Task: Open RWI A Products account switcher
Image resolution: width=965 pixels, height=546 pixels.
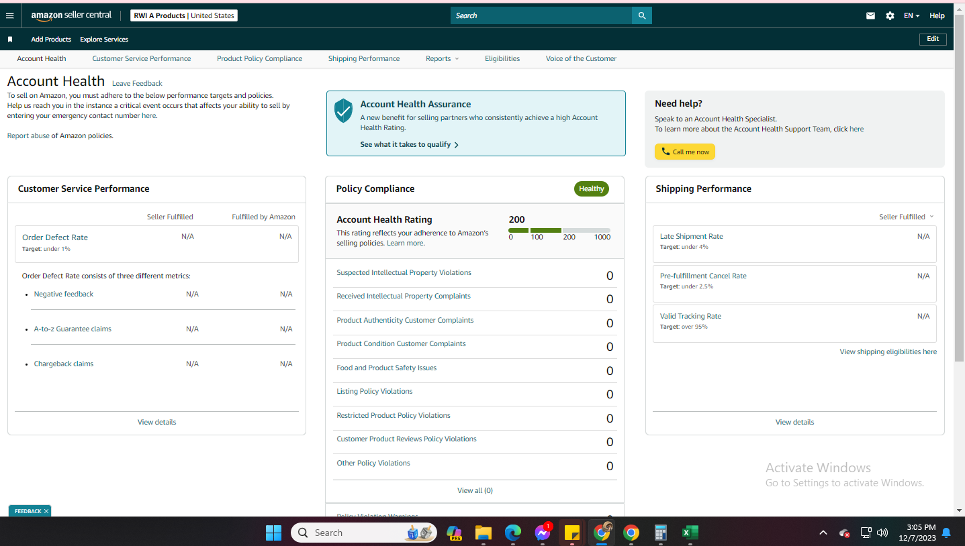Action: [x=184, y=15]
